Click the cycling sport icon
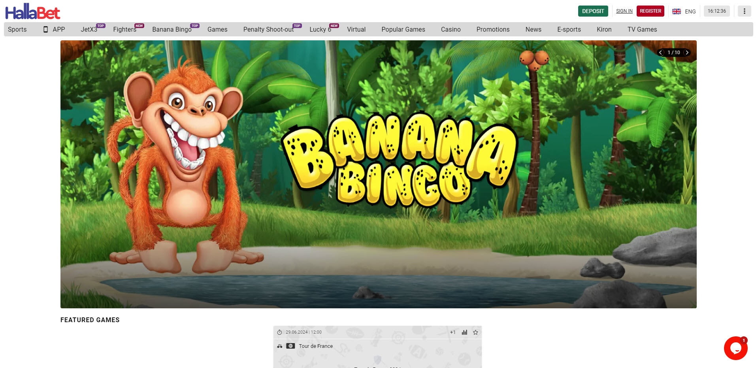Image resolution: width=756 pixels, height=368 pixels. click(280, 346)
